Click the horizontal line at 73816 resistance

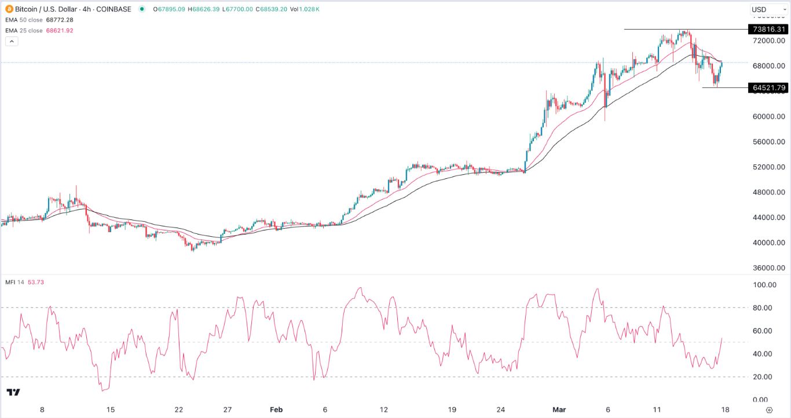[685, 29]
